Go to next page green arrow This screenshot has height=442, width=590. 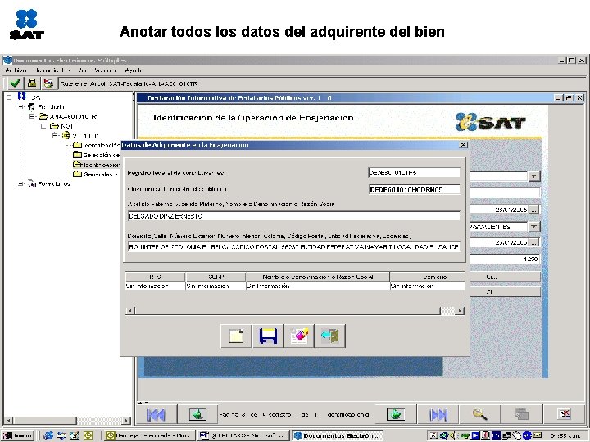tap(396, 415)
